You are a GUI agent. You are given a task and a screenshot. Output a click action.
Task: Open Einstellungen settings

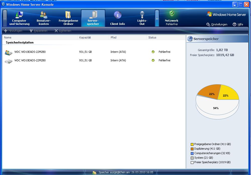pos(217,24)
